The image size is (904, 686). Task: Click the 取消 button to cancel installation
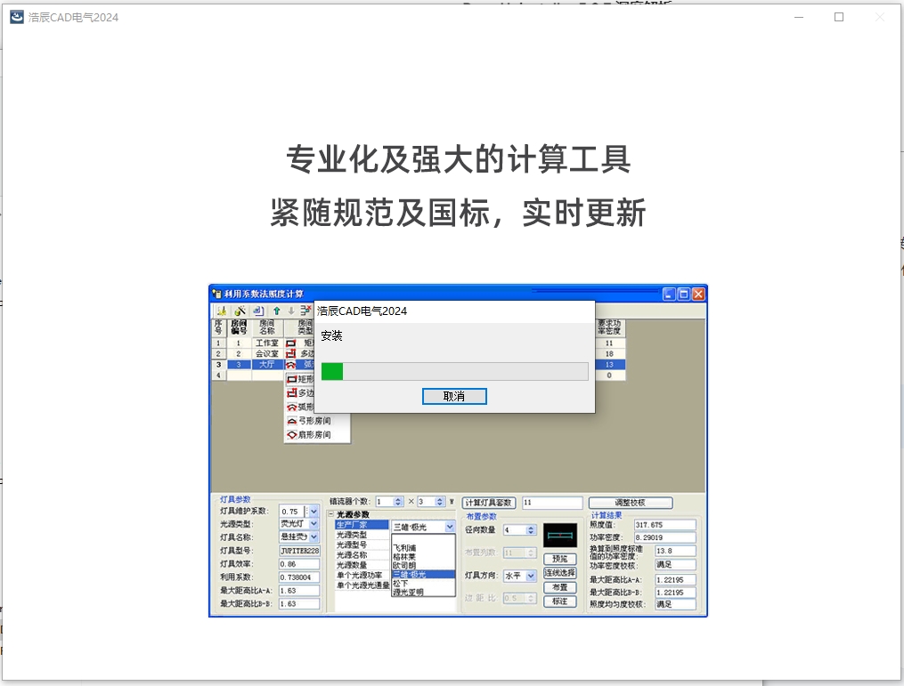click(454, 396)
